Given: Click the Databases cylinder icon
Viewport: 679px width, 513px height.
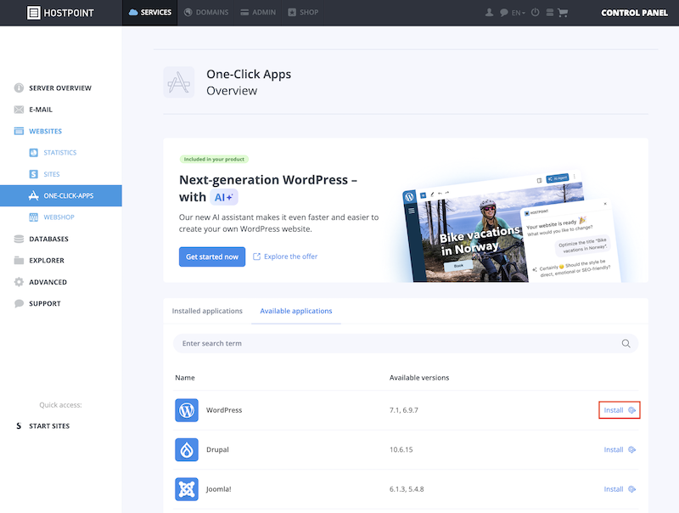Looking at the screenshot, I should click(x=19, y=239).
